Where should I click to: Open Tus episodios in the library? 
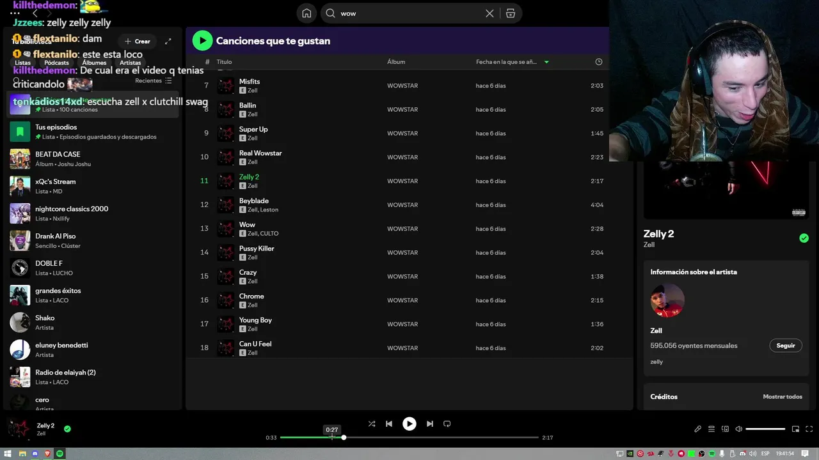tap(93, 132)
